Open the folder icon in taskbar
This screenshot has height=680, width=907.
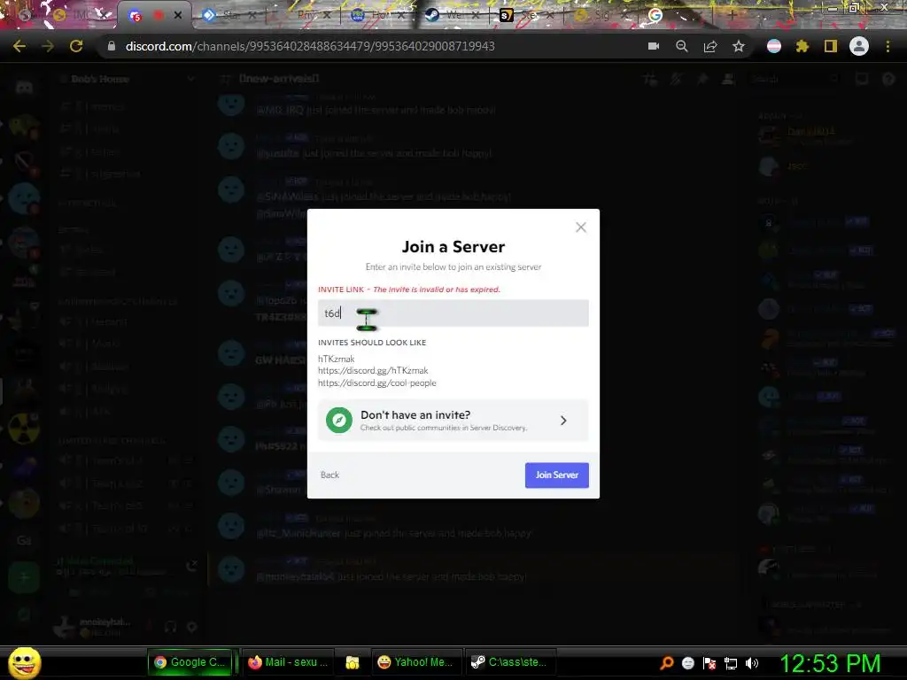353,662
